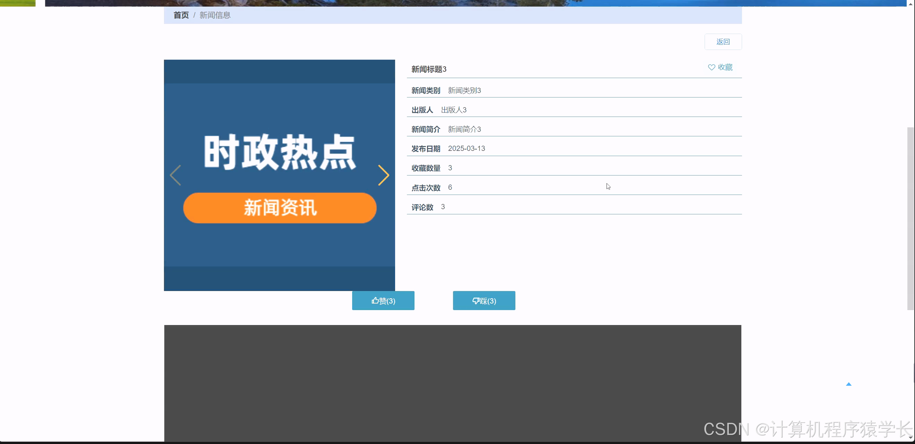This screenshot has width=915, height=444.
Task: Select the 新闻信息 breadcrumb item
Action: click(x=215, y=15)
